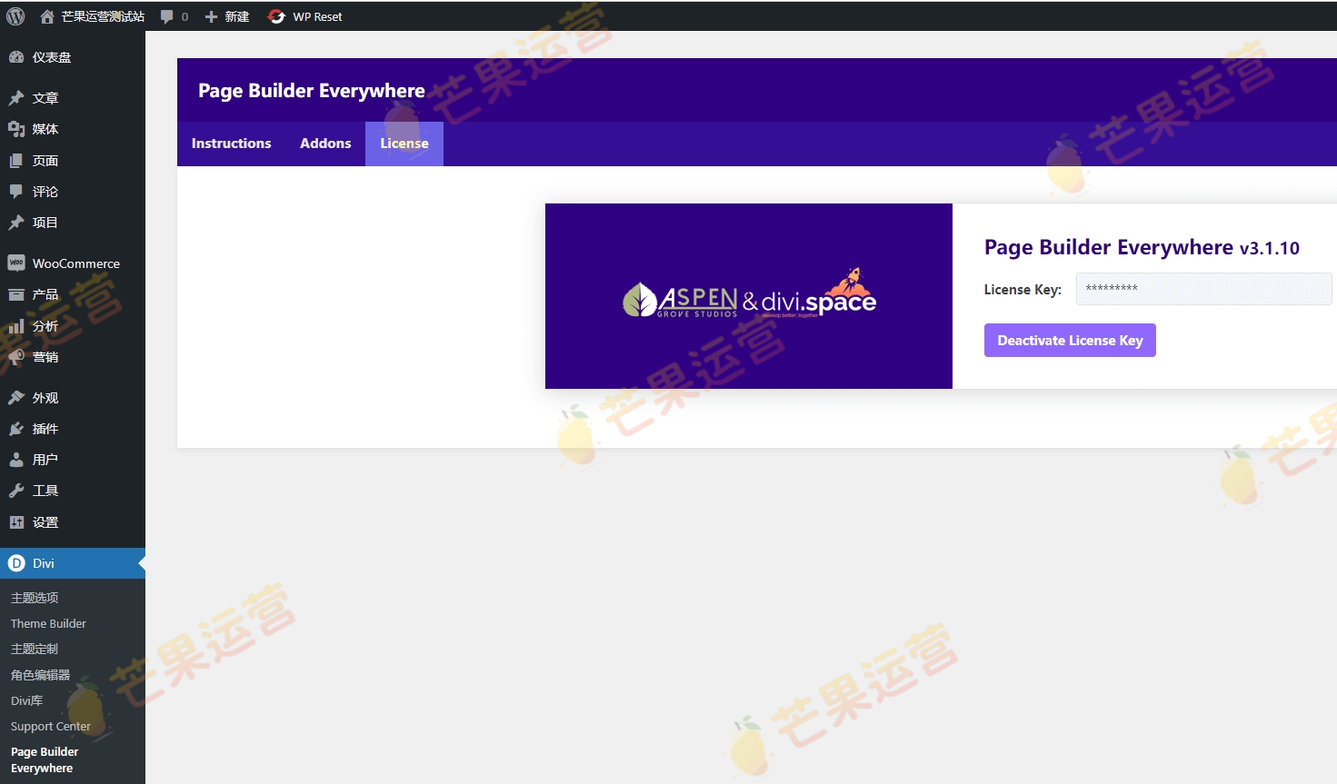Screen dimensions: 1337x784
Task: Click the WP Reset icon in the admin bar
Action: [x=274, y=15]
